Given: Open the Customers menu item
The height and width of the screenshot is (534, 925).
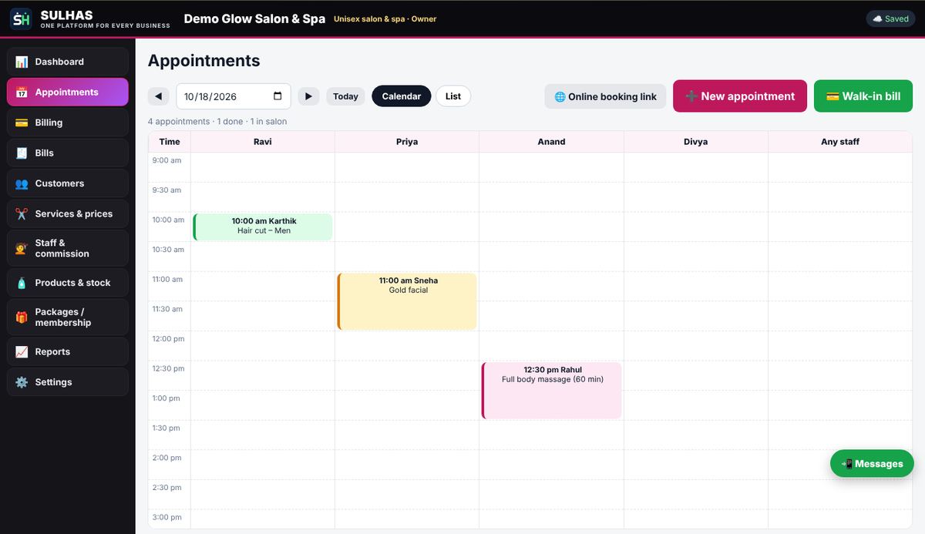Looking at the screenshot, I should point(68,183).
